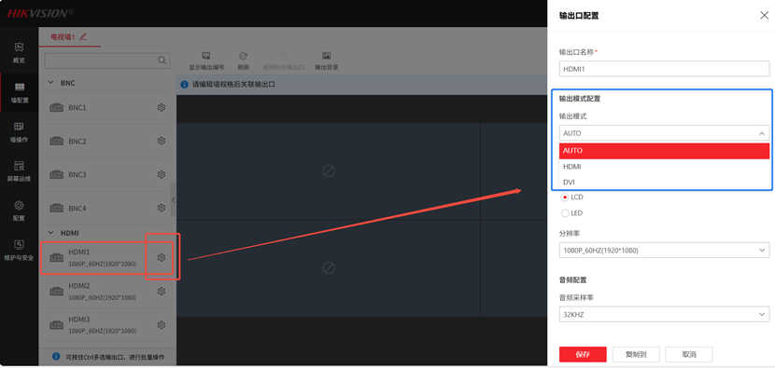775x368 pixels.
Task: Click the output list search field
Action: click(x=107, y=61)
